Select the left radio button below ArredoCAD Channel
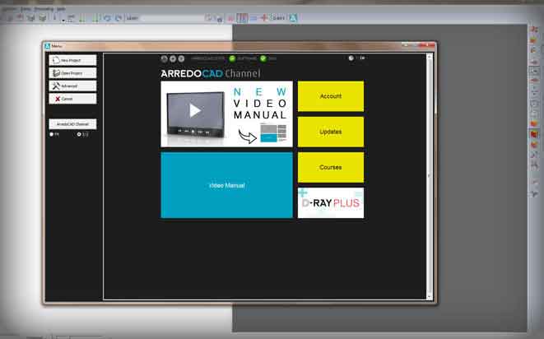Screen dimensions: 544x339 [52, 134]
